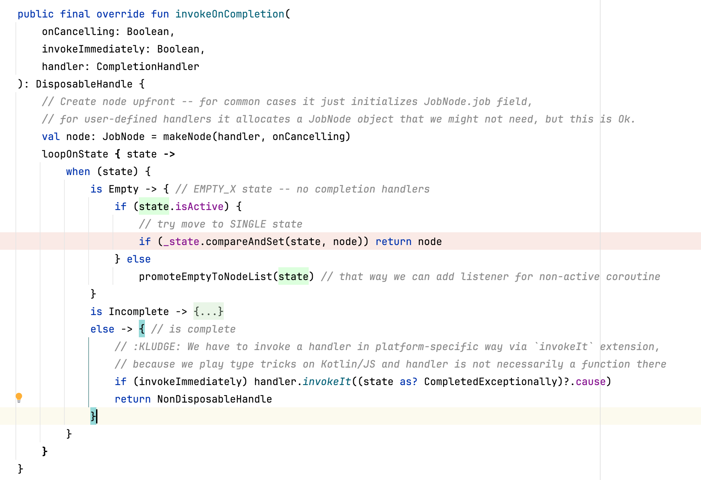
Task: Click promoteEmptyToNodeList function call
Action: pos(205,277)
